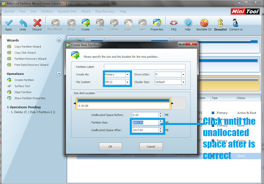This screenshot has width=264, height=184.
Task: Click the Type column header
Action: (224, 98)
